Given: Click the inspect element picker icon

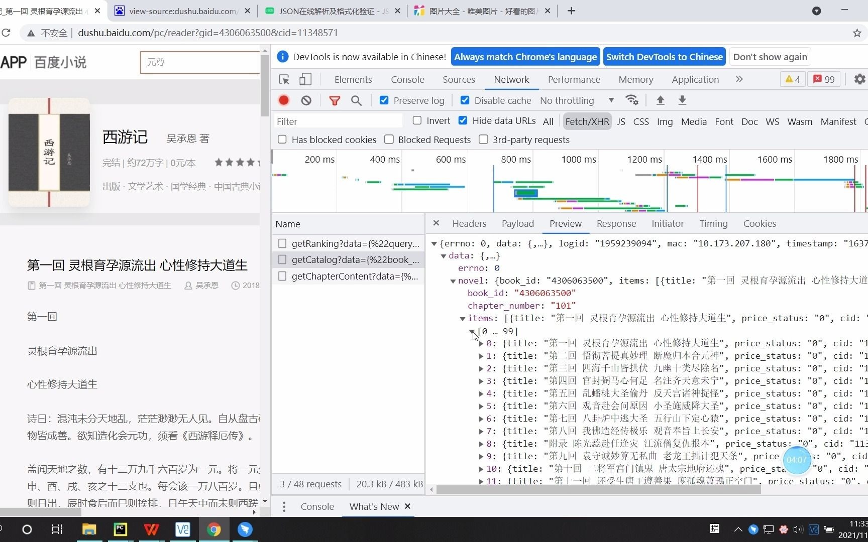Looking at the screenshot, I should coord(284,79).
